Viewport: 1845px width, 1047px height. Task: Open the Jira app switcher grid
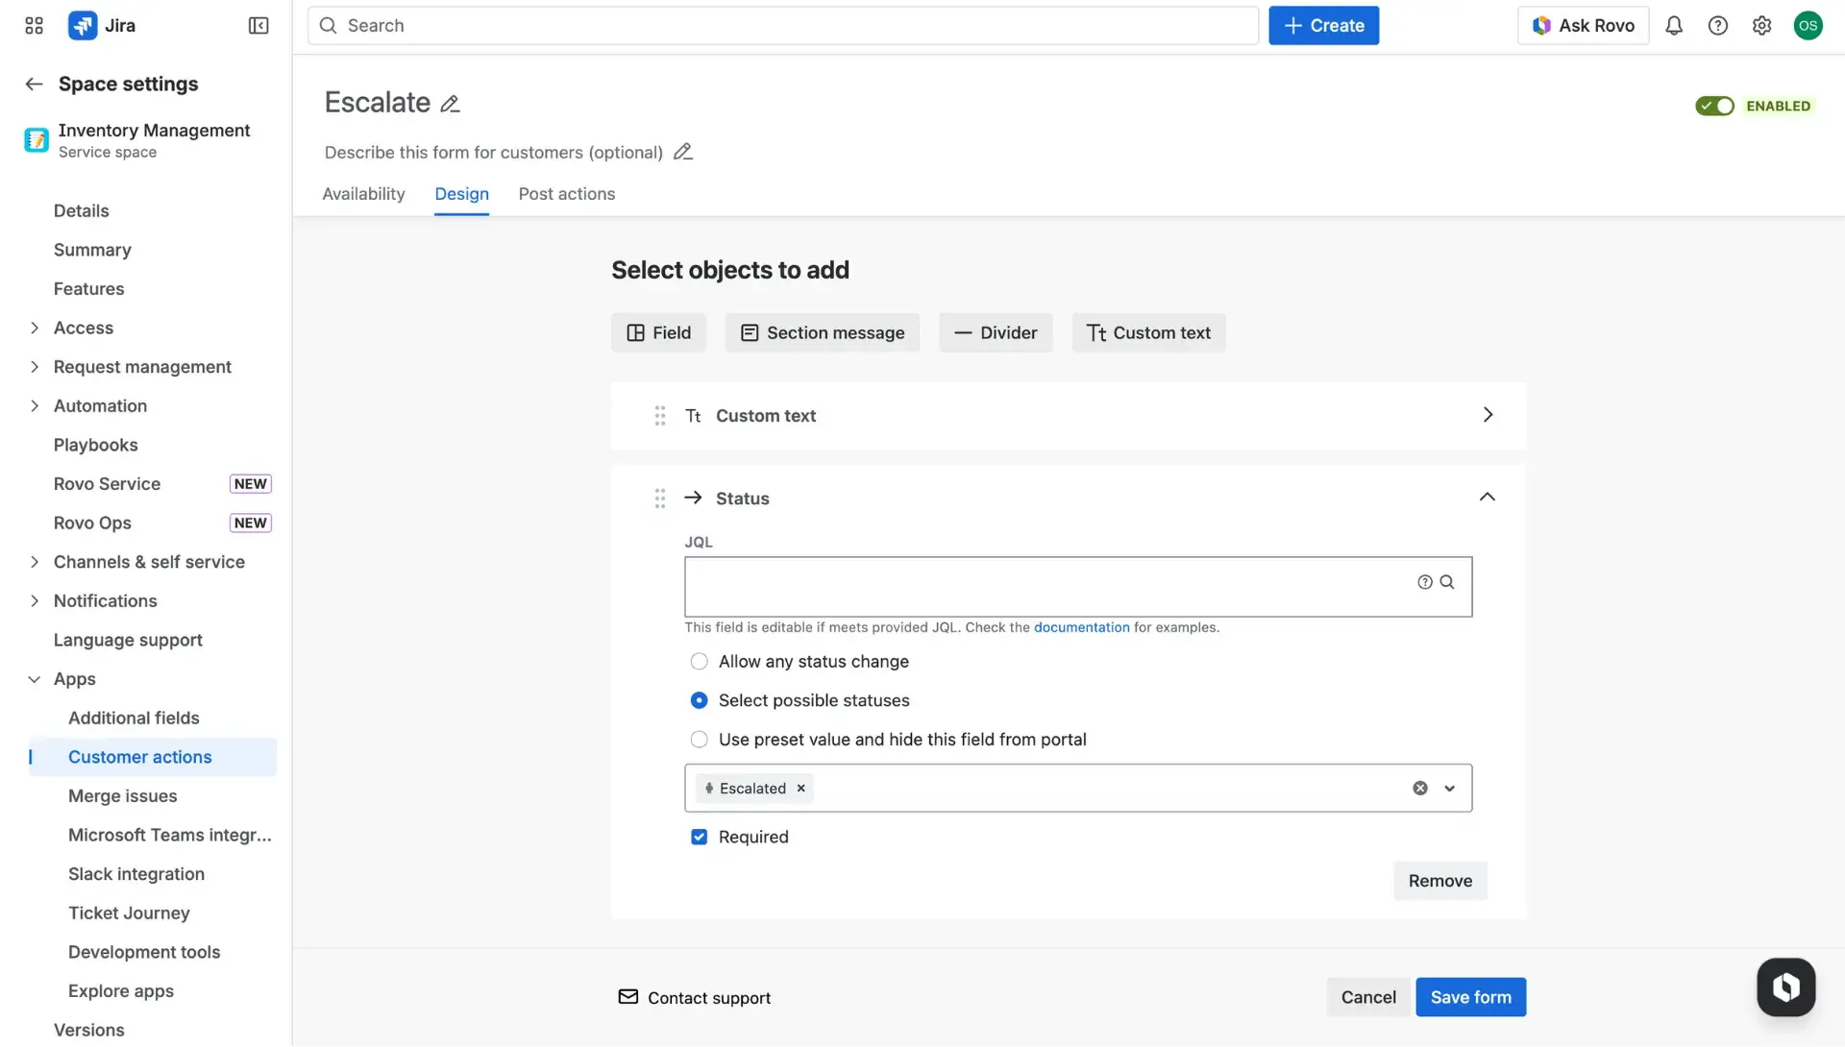33,25
